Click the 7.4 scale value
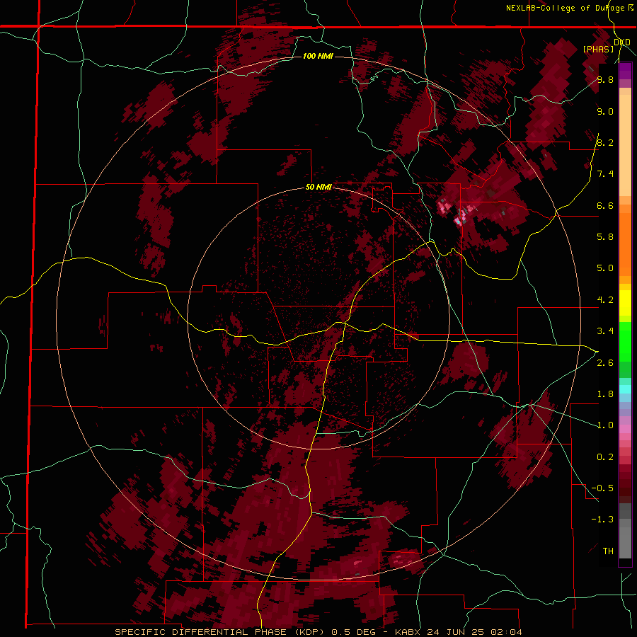Screen dimensions: 637x637 click(605, 174)
